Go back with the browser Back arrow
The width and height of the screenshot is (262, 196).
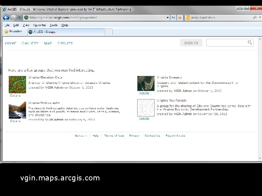coord(6,17)
